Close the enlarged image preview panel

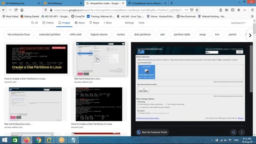point(139,50)
